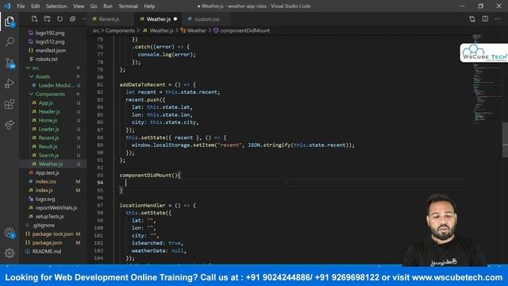Open README.md in the explorer
508x286 pixels.
[47, 252]
